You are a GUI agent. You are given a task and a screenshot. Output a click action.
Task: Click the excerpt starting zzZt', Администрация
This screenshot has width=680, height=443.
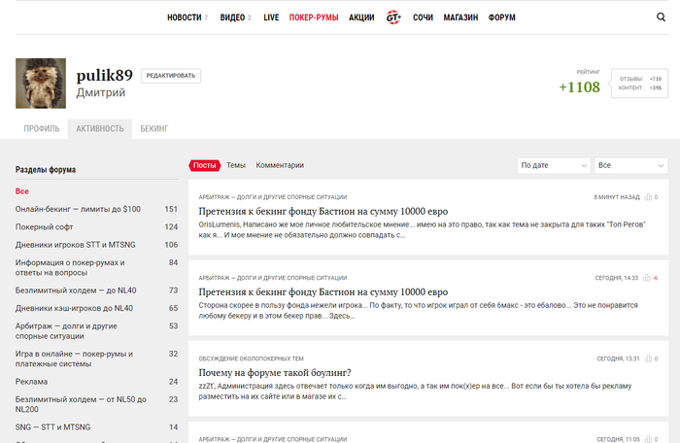click(x=415, y=392)
